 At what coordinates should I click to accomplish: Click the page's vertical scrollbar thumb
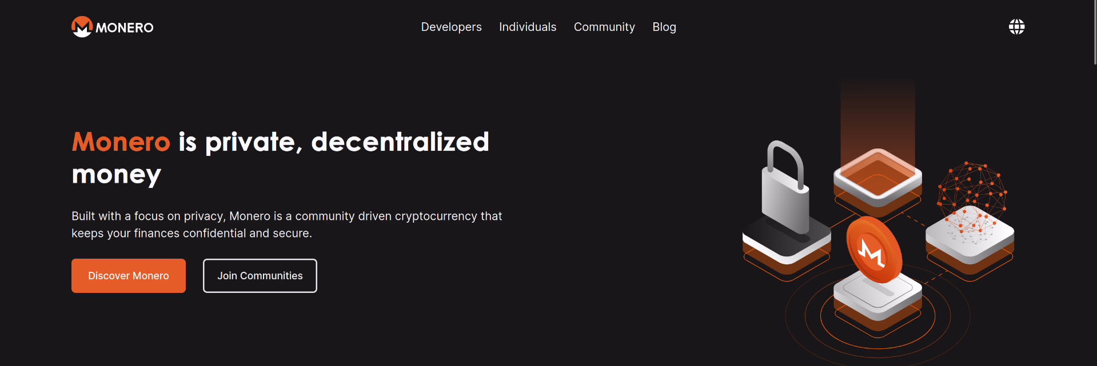point(1095,32)
